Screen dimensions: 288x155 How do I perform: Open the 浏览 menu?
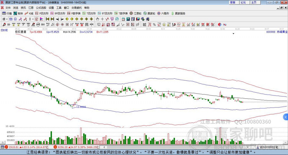pyautogui.click(x=16, y=8)
